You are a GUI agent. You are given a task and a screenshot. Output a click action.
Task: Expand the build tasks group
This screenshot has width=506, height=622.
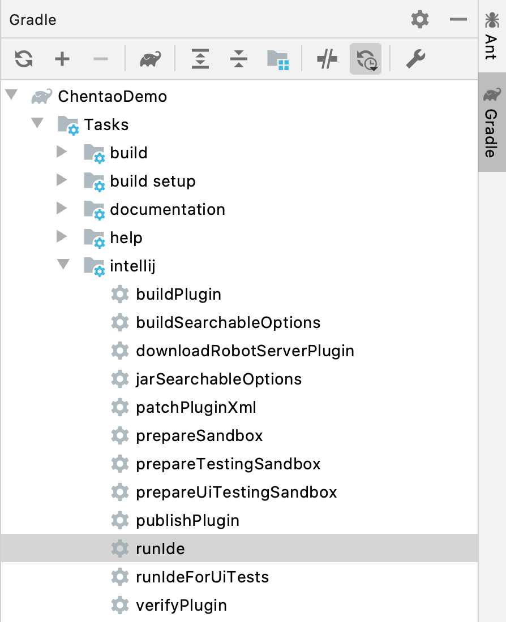tap(62, 153)
